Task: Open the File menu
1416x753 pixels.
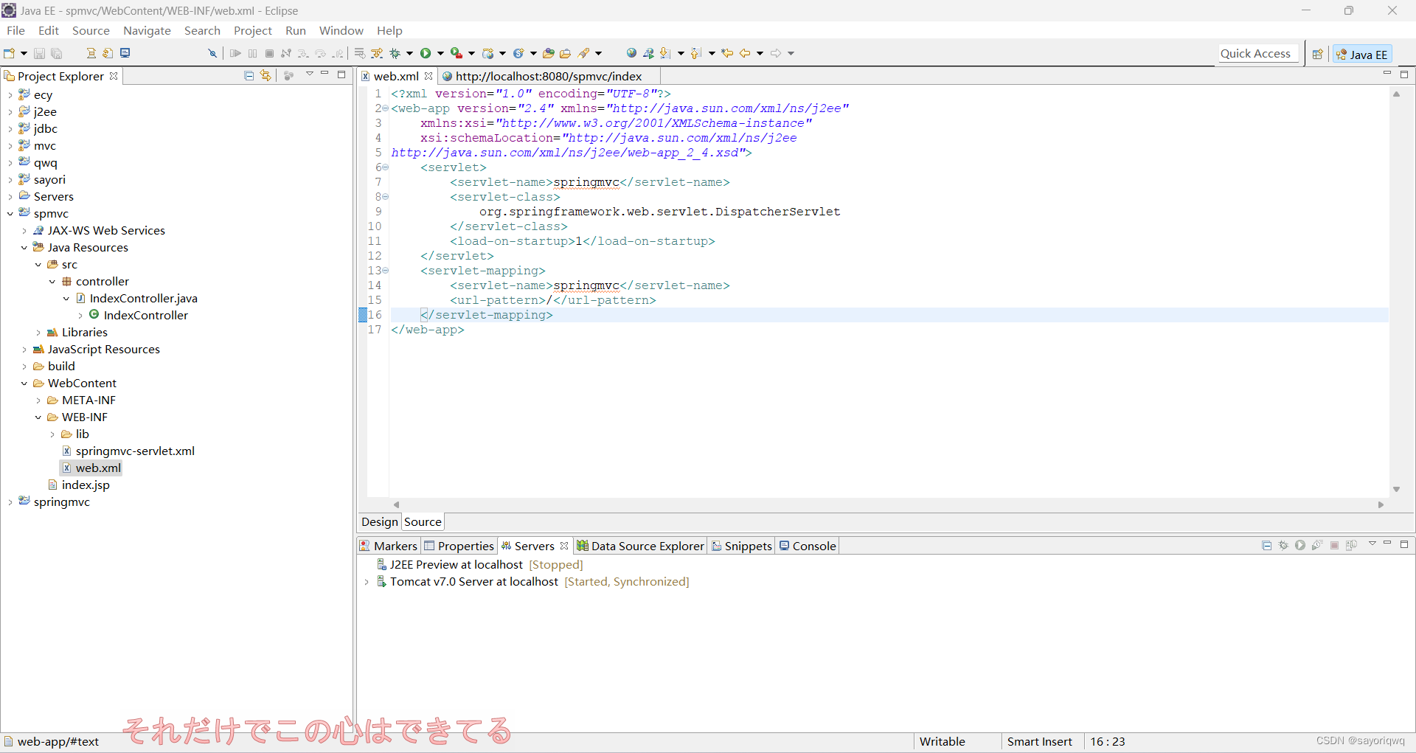Action: [x=15, y=30]
